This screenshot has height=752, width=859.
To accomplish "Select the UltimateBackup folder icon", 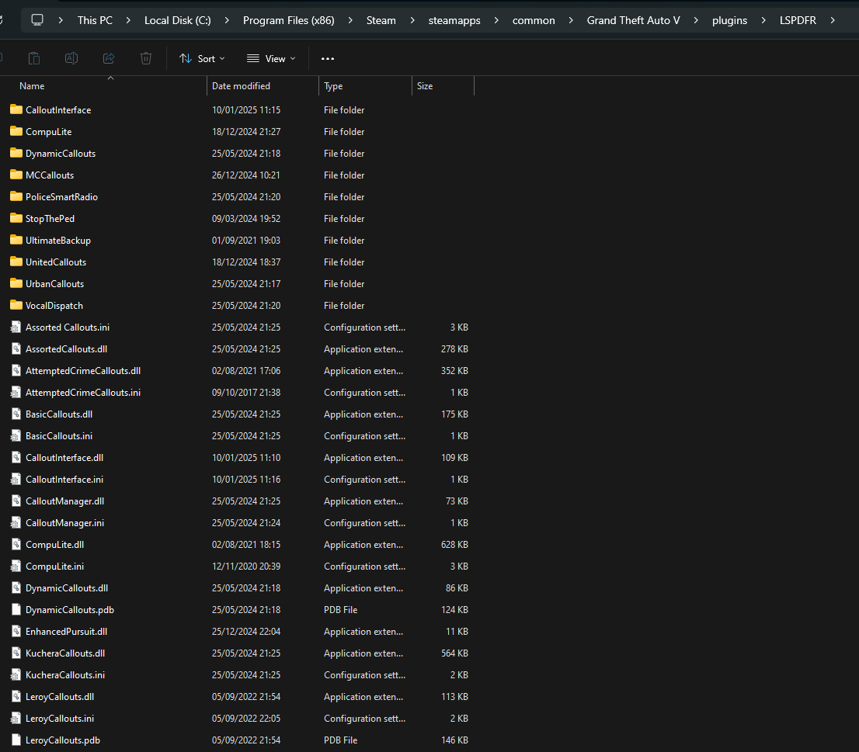I will click(x=16, y=240).
